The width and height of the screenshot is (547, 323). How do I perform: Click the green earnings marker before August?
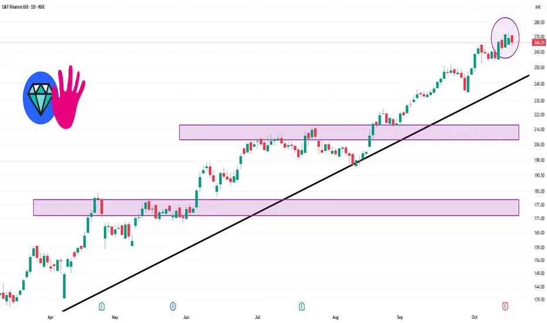(302, 306)
